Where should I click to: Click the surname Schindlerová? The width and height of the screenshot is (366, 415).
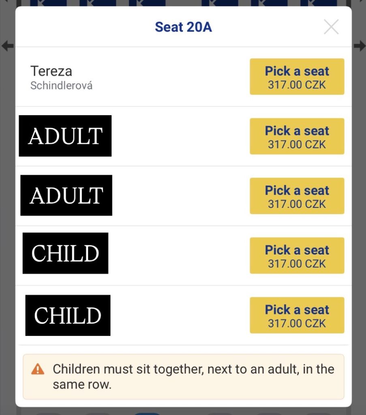pos(61,86)
